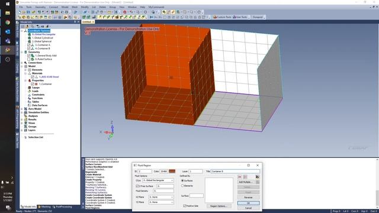379x213 pixels.
Task: Click the New model toolbar icon
Action: (x=20, y=12)
